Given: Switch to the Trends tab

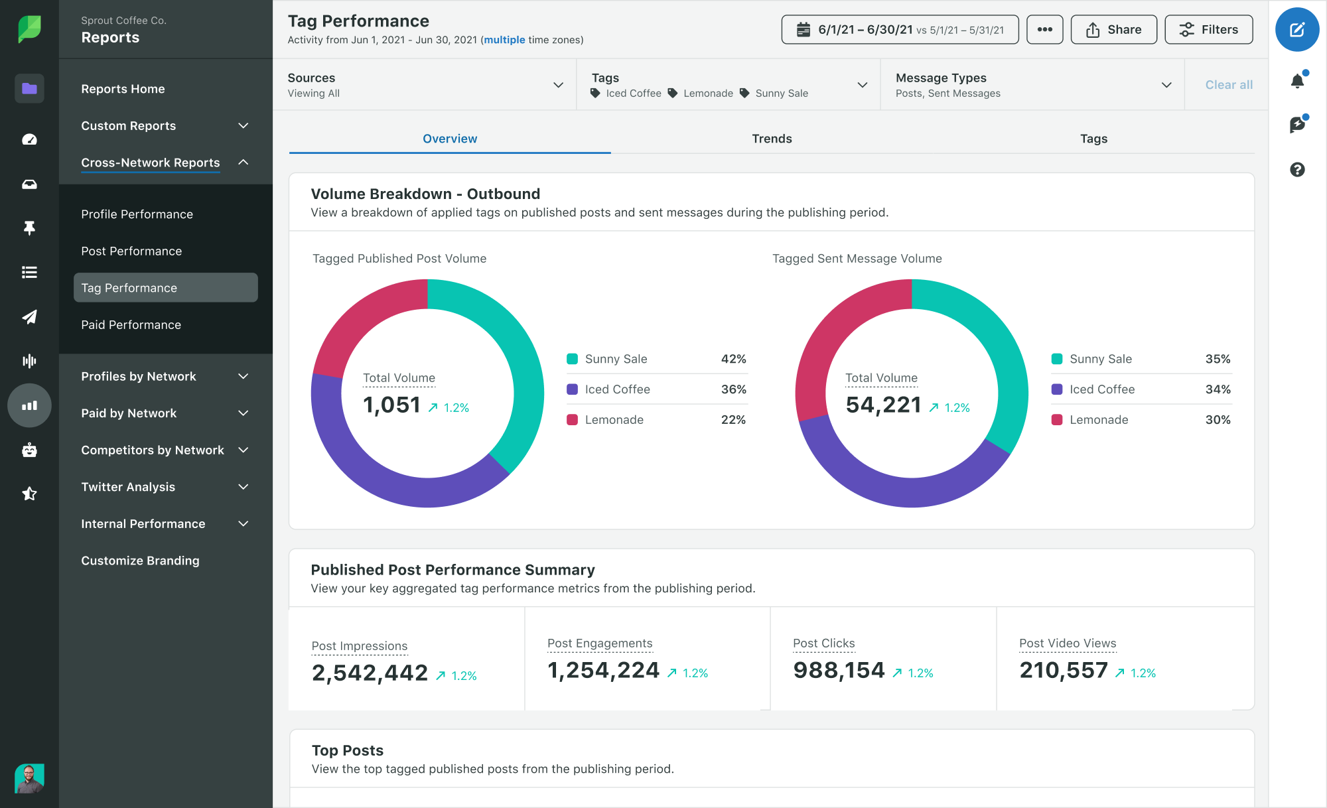Looking at the screenshot, I should point(770,138).
